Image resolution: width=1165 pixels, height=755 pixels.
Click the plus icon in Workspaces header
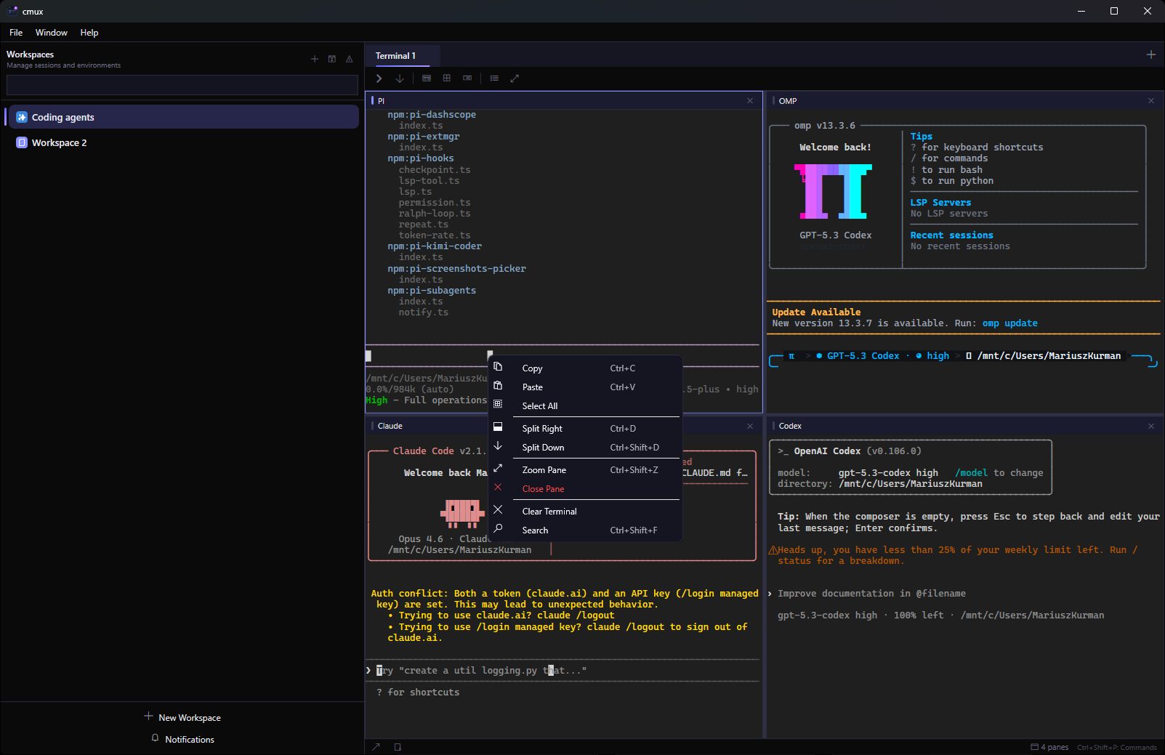pyautogui.click(x=315, y=59)
